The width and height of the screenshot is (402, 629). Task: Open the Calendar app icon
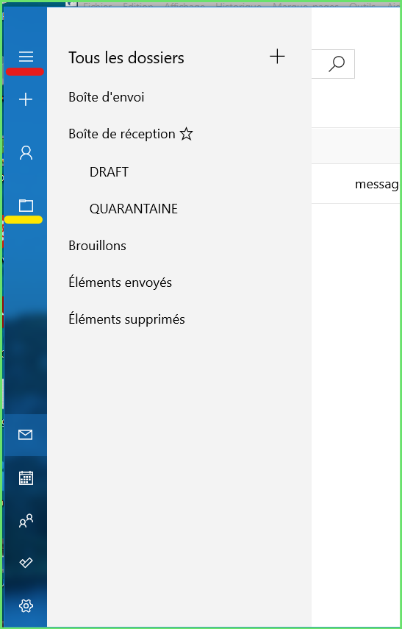coord(26,477)
